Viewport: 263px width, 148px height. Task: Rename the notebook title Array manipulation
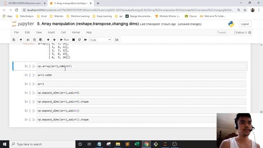coord(88,24)
